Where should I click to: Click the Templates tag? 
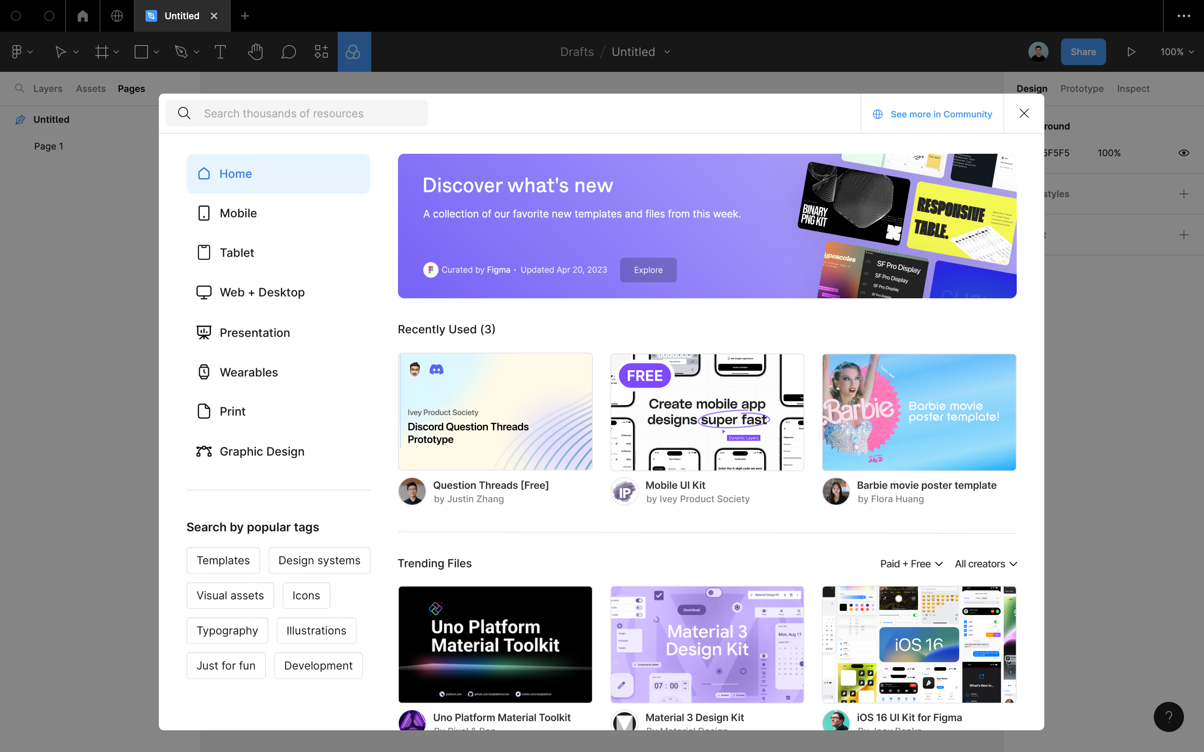coord(223,561)
